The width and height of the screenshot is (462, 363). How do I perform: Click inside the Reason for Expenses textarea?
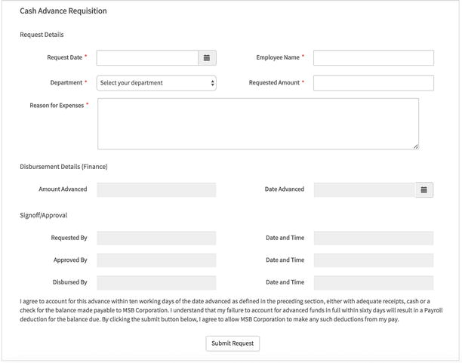point(257,124)
